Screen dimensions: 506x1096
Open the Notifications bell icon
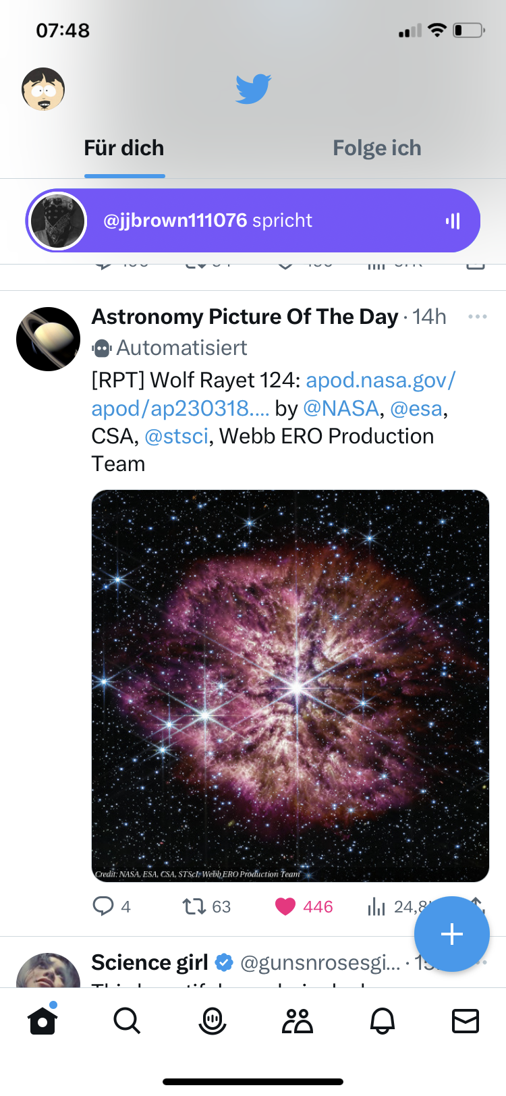coord(383,1020)
